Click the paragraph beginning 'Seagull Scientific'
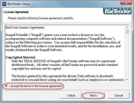This screenshot has width=134, height=103. click(63, 42)
